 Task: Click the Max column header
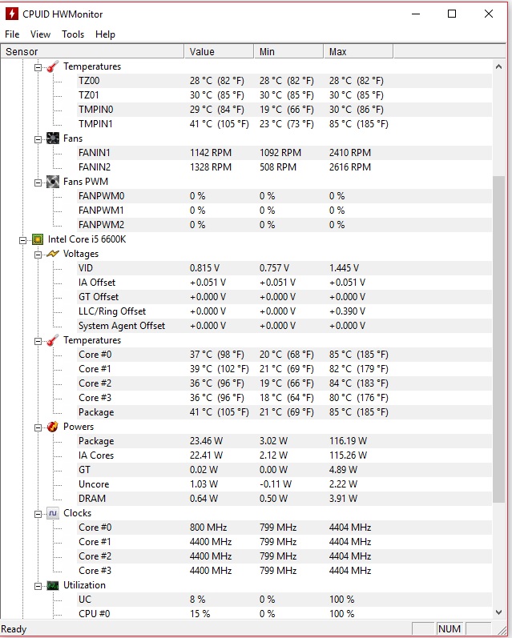coord(358,52)
